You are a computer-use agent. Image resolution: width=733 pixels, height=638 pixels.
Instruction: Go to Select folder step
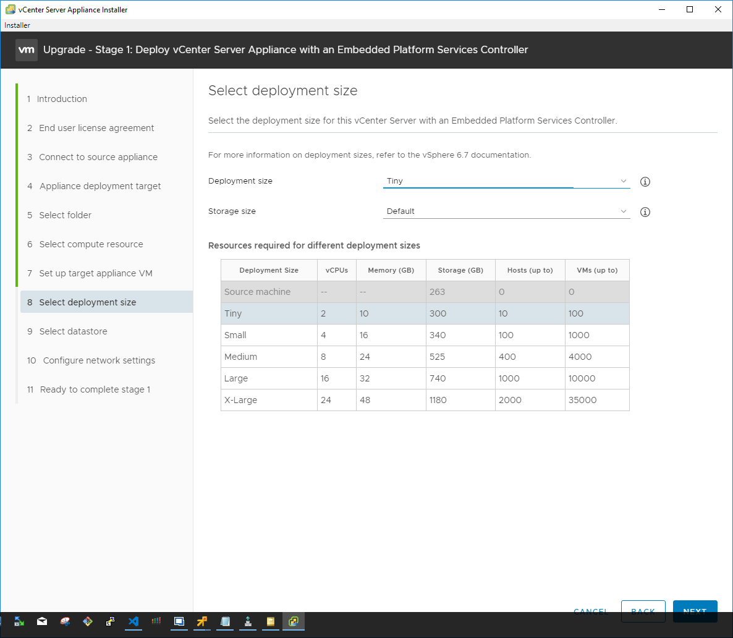click(x=59, y=215)
